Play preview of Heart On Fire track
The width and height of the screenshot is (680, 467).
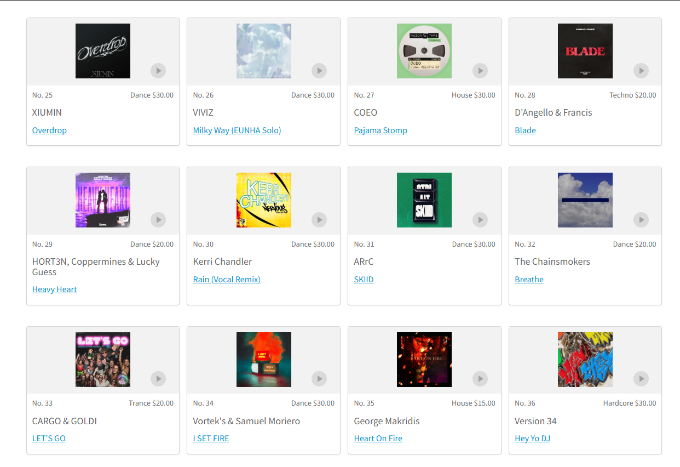[x=480, y=379]
